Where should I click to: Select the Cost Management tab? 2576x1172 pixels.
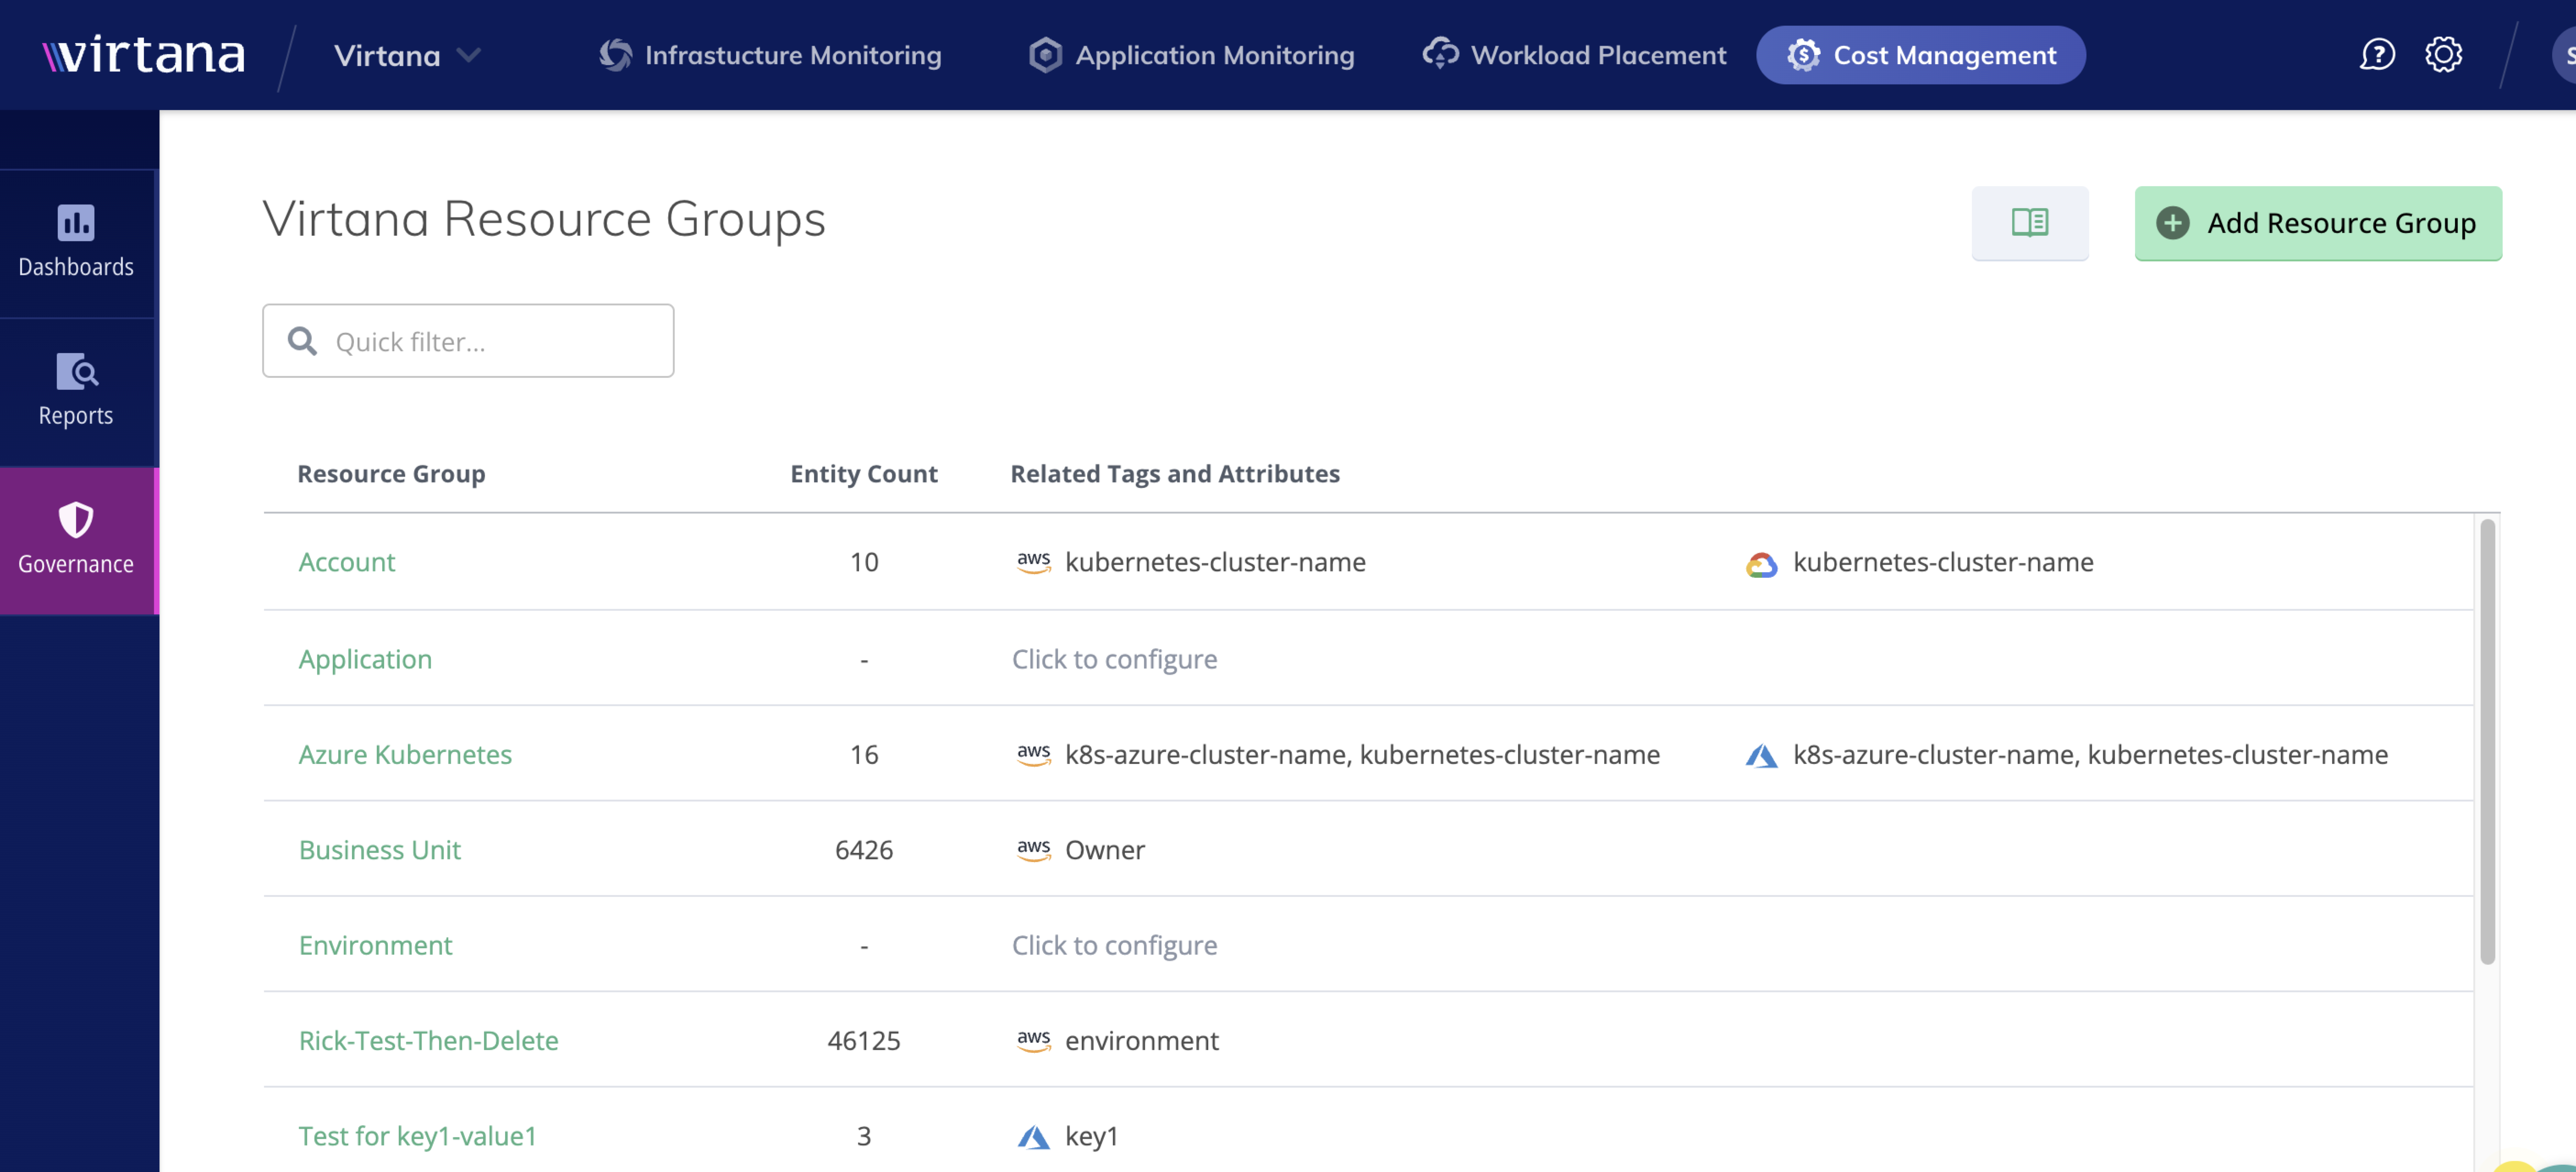point(1921,55)
